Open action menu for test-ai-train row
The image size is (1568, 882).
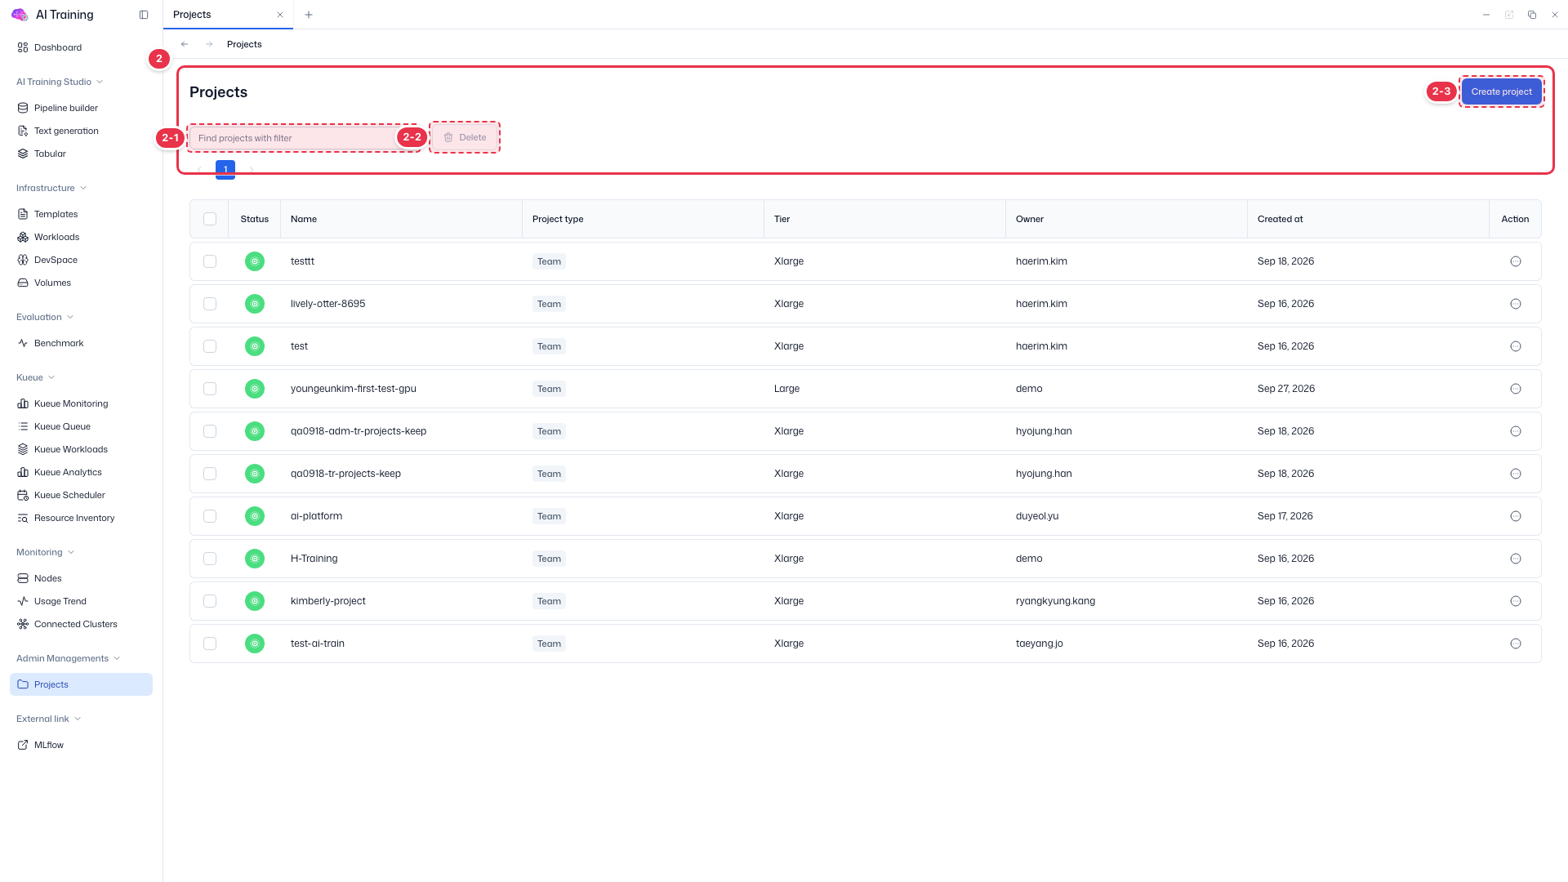[x=1516, y=644]
